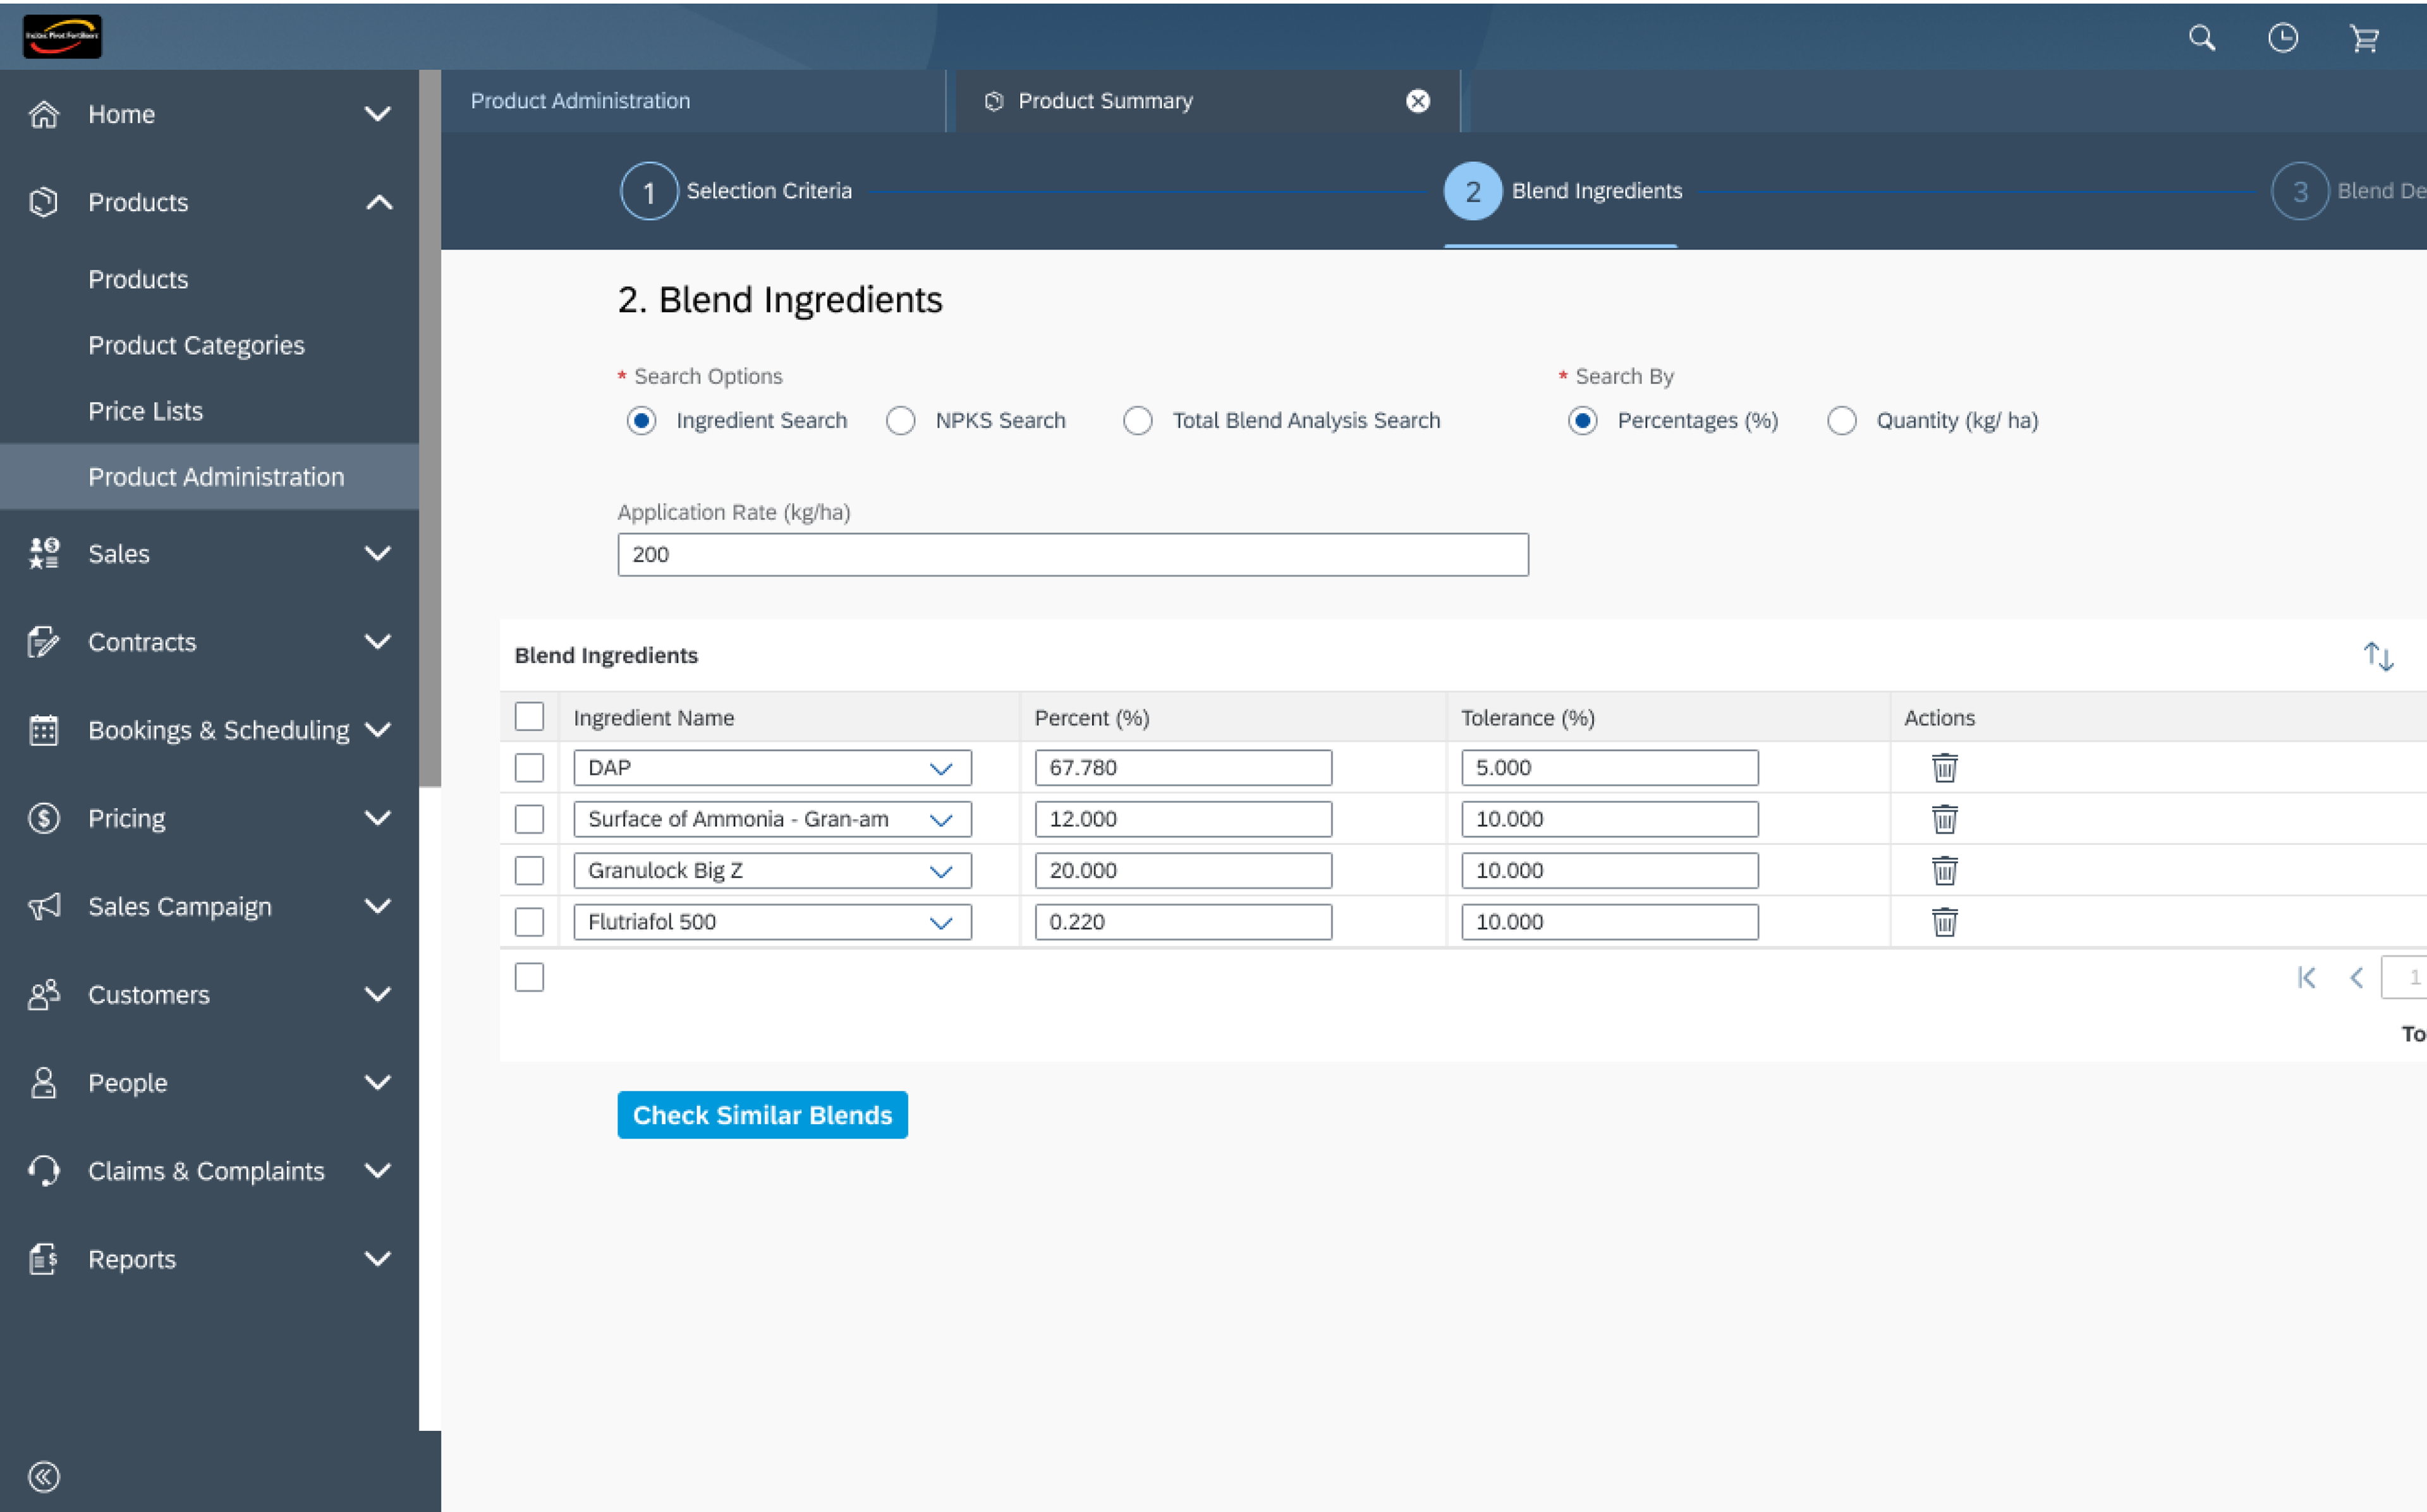The image size is (2427, 1512).
Task: Go to step 1 Selection Criteria
Action: click(736, 191)
